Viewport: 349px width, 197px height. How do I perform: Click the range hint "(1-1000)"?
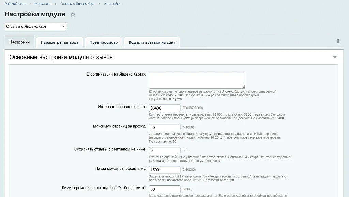pyautogui.click(x=188, y=127)
